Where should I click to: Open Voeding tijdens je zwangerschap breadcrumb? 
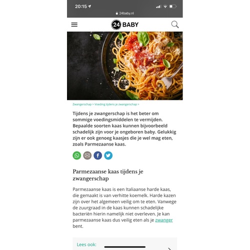click(115, 104)
